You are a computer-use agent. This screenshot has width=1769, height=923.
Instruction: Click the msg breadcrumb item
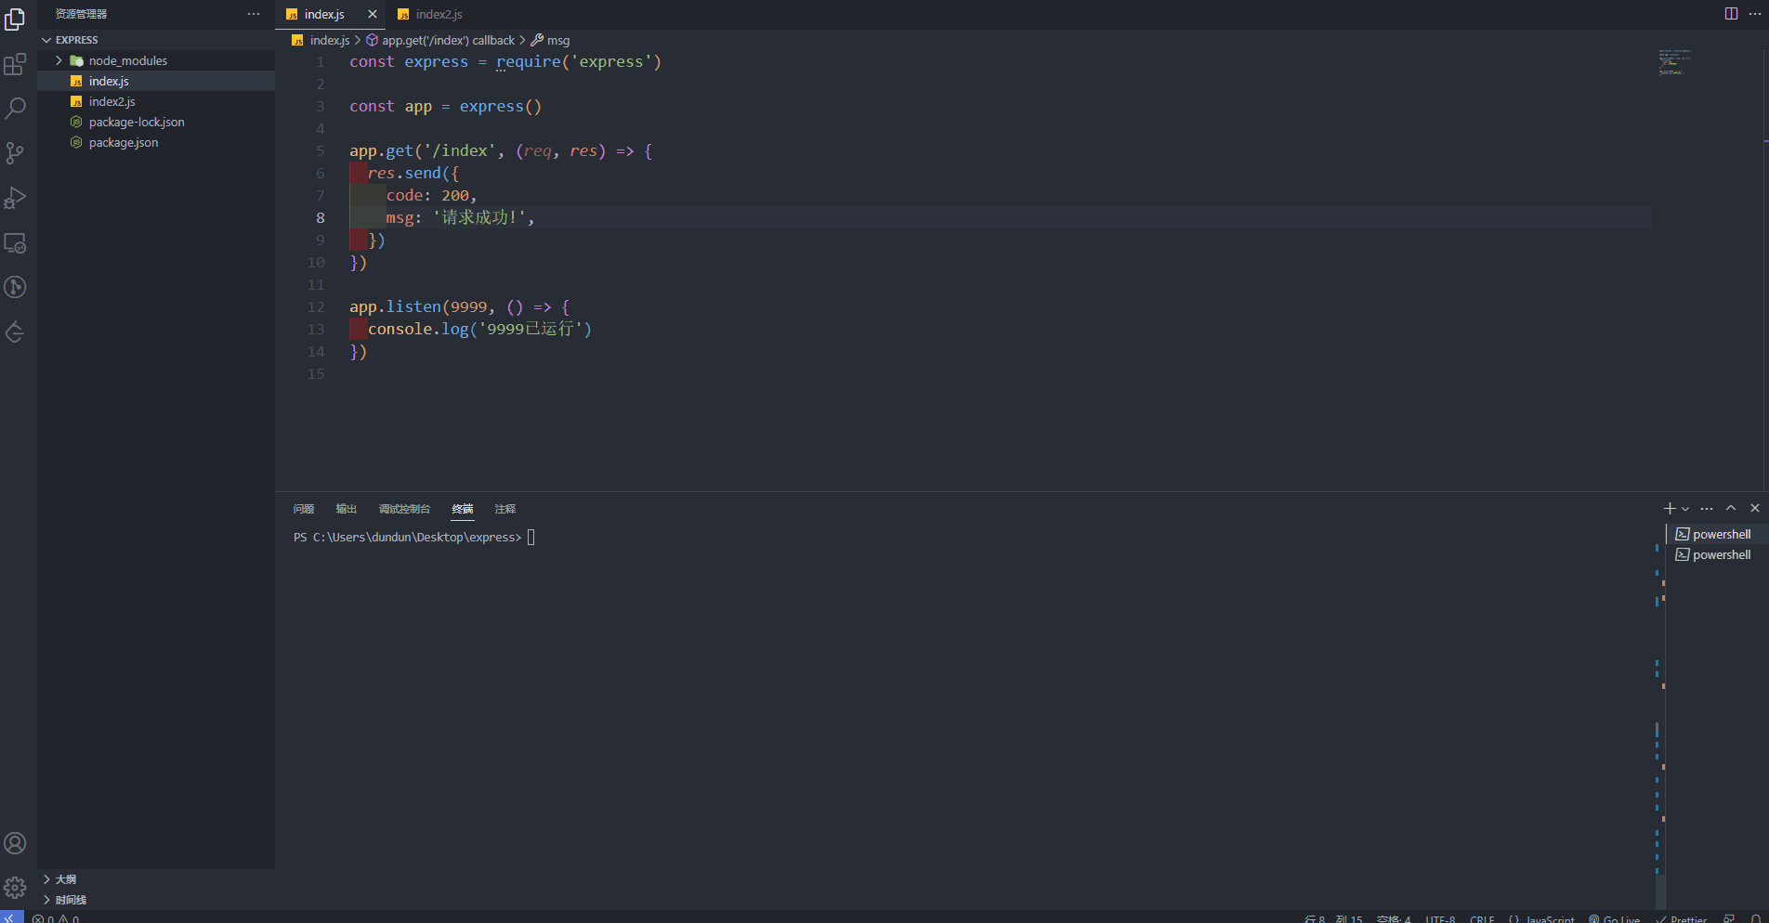click(557, 40)
